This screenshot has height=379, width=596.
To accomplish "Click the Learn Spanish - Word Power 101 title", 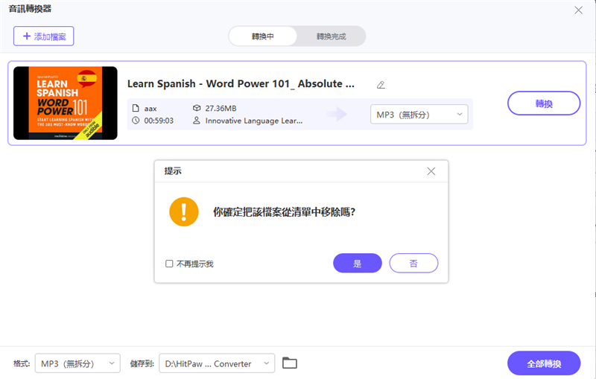I will point(241,84).
